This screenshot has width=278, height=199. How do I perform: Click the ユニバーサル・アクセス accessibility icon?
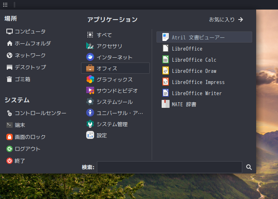[90, 113]
